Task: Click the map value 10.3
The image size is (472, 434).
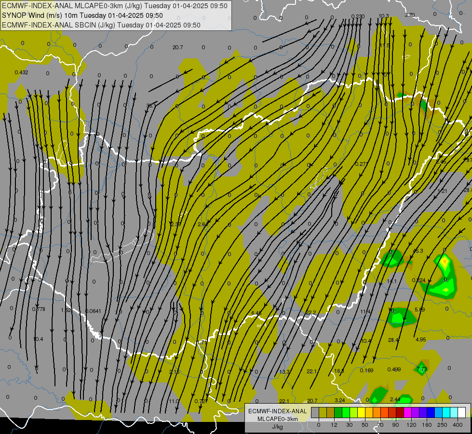Action: [x=383, y=16]
